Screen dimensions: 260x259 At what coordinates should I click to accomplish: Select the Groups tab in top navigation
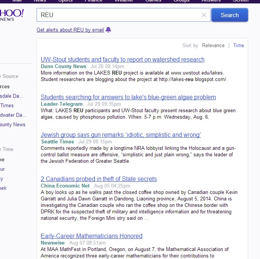[x=182, y=1]
